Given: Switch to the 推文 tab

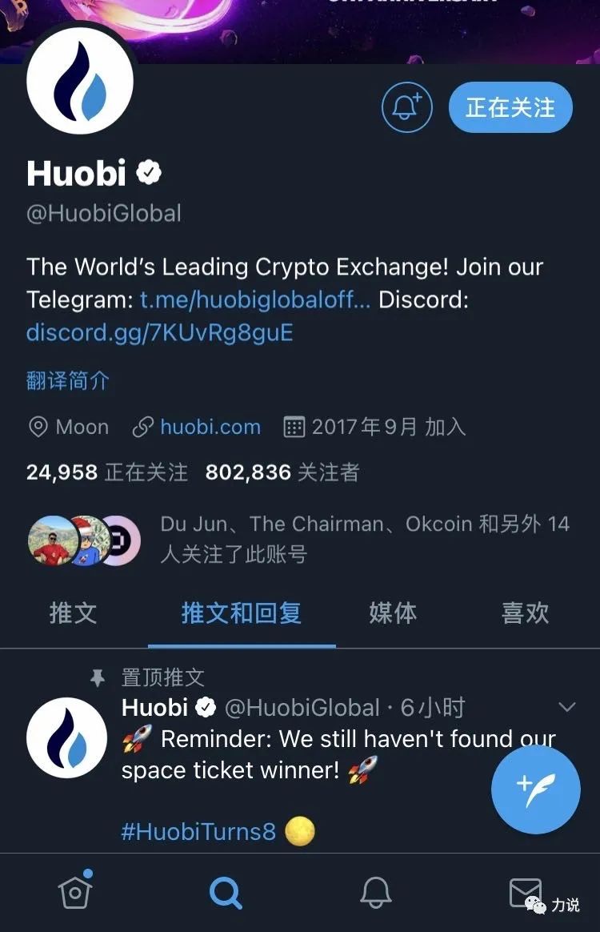Looking at the screenshot, I should point(73,613).
